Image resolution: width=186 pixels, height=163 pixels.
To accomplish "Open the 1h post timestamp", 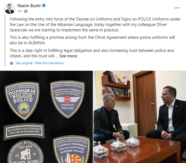I will pos(19,11).
